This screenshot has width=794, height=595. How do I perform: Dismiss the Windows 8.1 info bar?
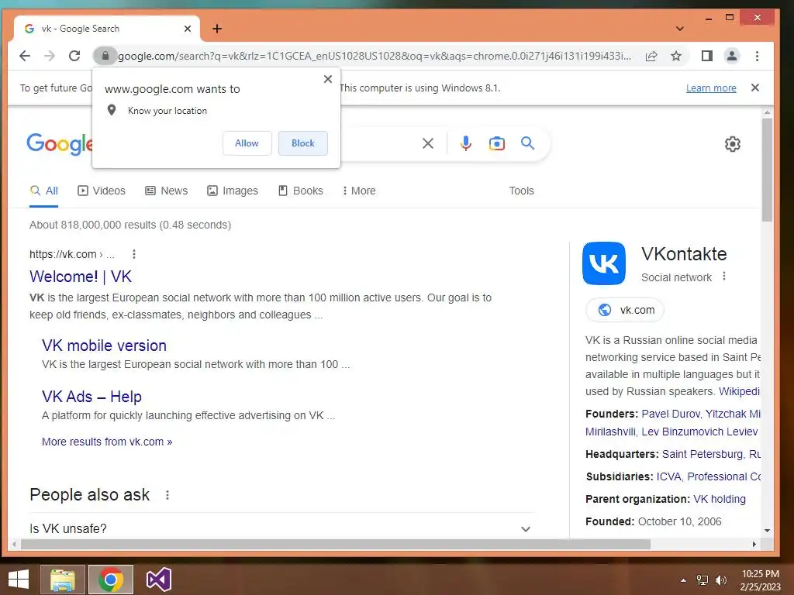pyautogui.click(x=755, y=88)
